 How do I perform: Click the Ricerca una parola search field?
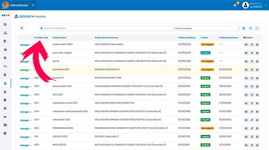[106, 28]
